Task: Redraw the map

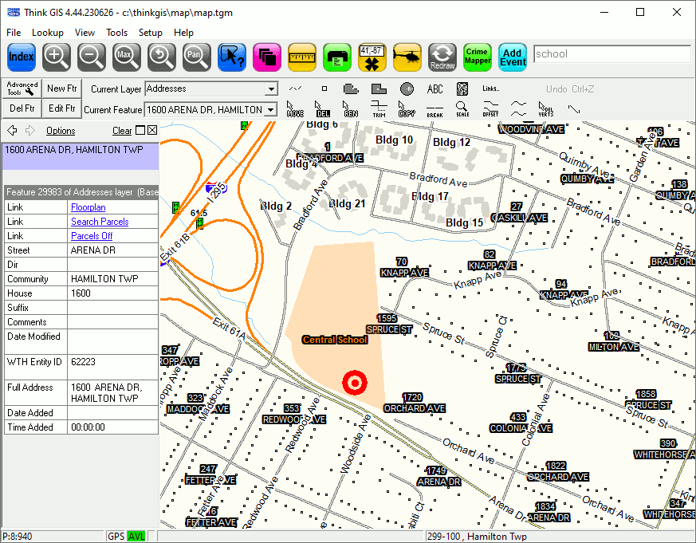Action: (442, 57)
